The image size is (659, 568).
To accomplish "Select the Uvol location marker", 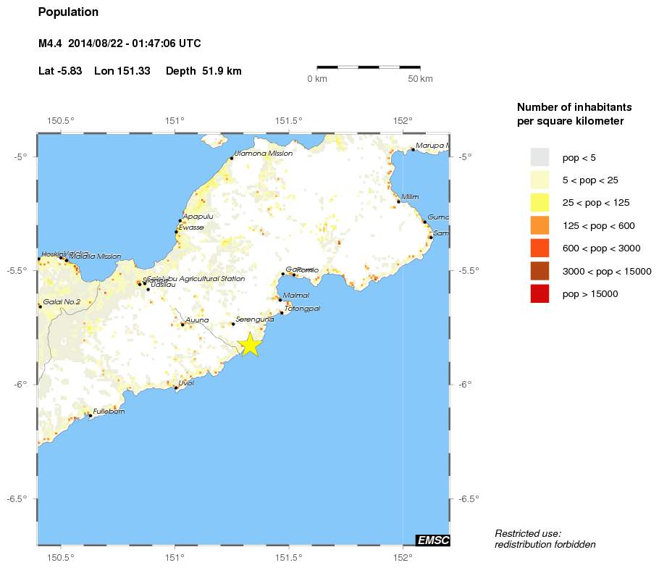I will (x=176, y=388).
